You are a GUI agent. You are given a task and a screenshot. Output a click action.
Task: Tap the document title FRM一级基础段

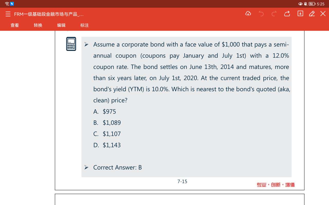49,14
